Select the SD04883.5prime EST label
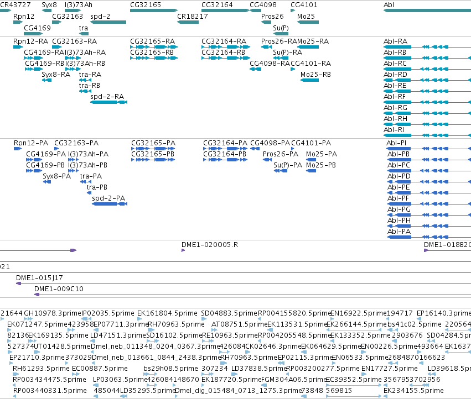The height and width of the screenshot is (399, 471). coord(229,313)
